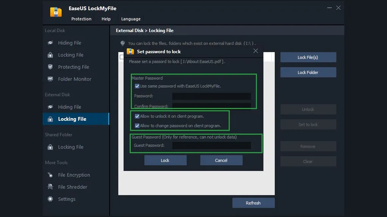The image size is (387, 217).
Task: Focus the Guest Password field
Action: [212, 145]
